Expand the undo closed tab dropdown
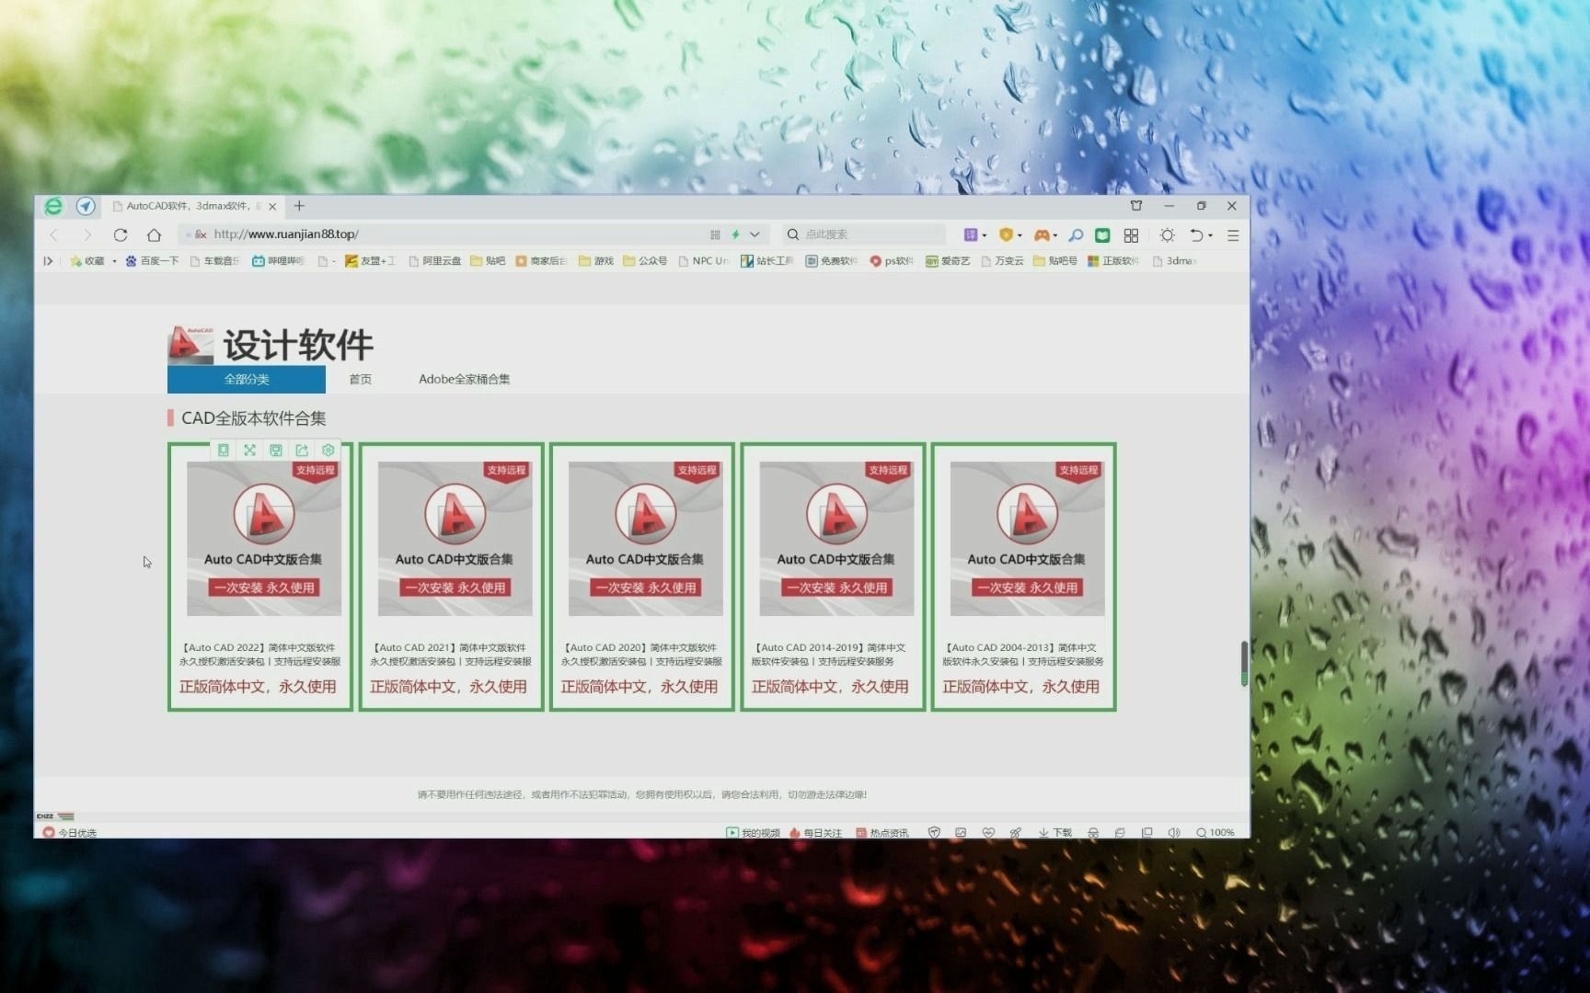This screenshot has width=1590, height=993. [1210, 235]
